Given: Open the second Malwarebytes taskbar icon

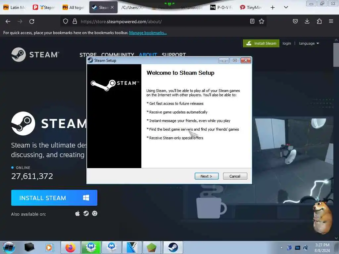Looking at the screenshot, I should tap(112, 247).
